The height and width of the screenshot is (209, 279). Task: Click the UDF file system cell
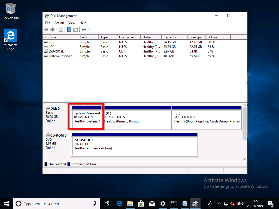[122, 51]
